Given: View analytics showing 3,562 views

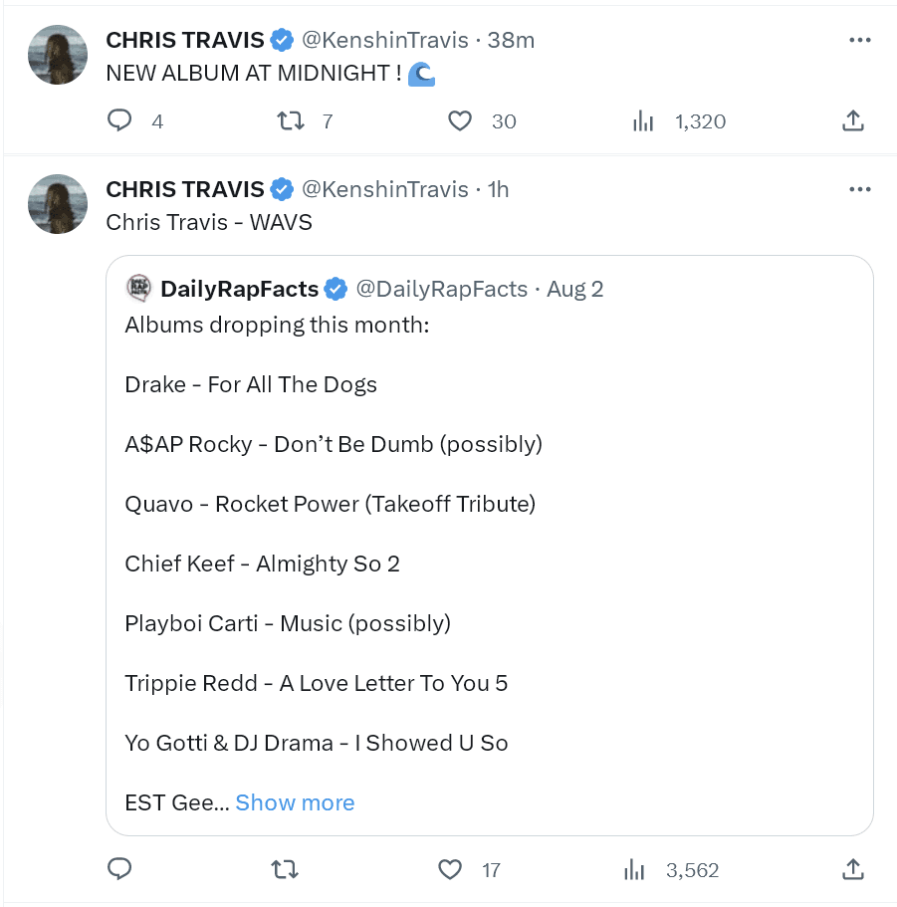Looking at the screenshot, I should tap(635, 869).
